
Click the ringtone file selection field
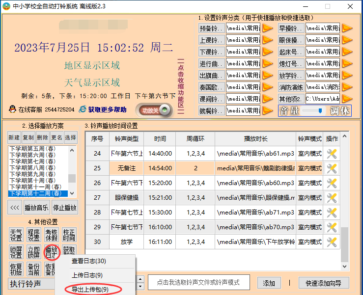(x=198, y=282)
